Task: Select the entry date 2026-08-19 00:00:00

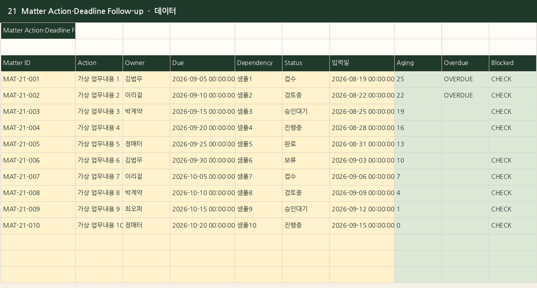Action: click(362, 79)
